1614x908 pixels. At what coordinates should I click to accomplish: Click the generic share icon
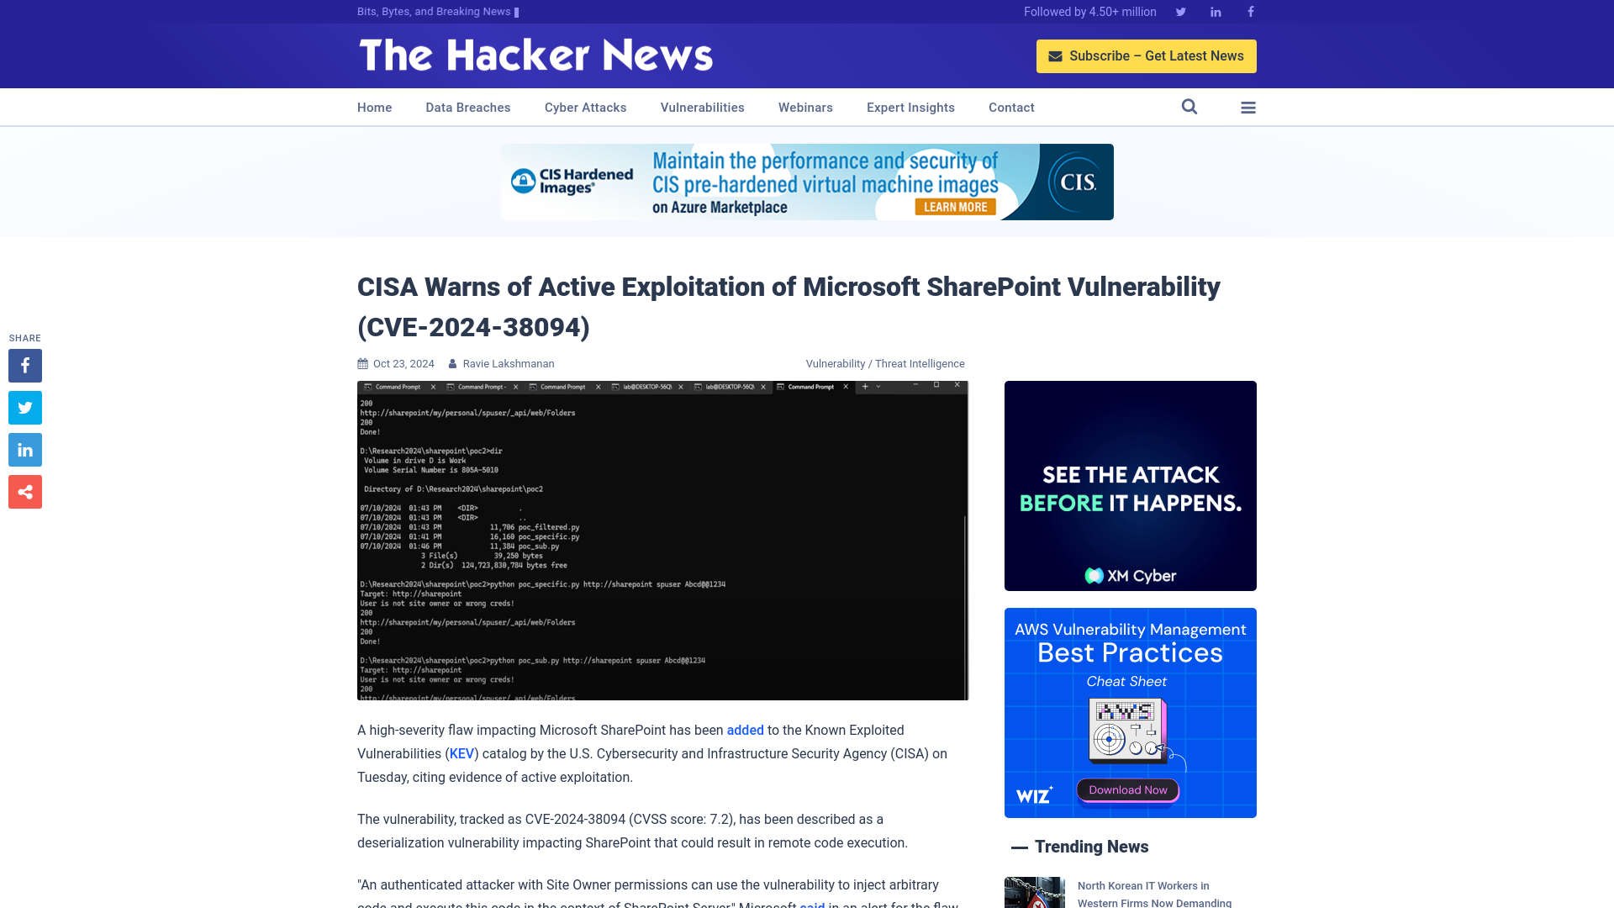click(x=24, y=491)
